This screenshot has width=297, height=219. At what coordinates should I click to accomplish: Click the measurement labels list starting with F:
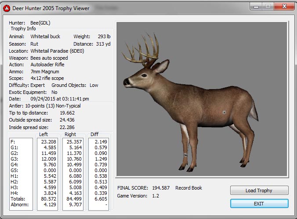(x=21, y=174)
